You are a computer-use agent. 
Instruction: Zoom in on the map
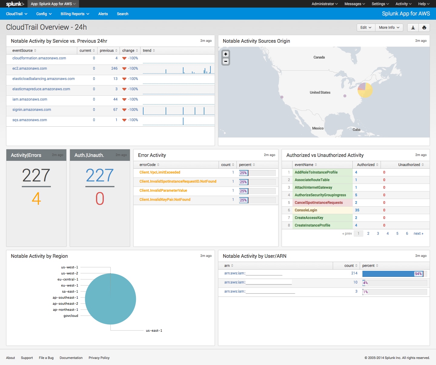point(226,54)
